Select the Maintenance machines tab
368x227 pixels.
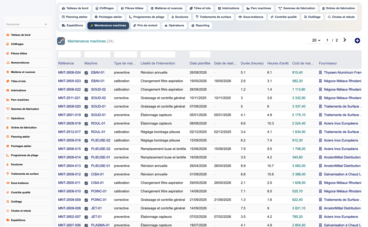pyautogui.click(x=108, y=26)
